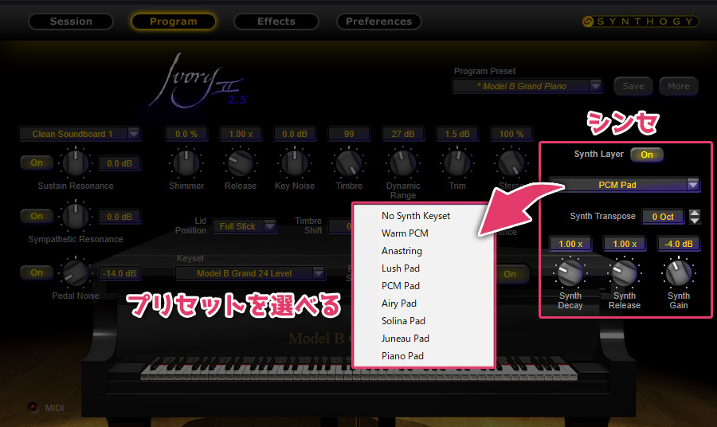
Task: Click the Synth Release 1.00 x field
Action: pos(625,244)
